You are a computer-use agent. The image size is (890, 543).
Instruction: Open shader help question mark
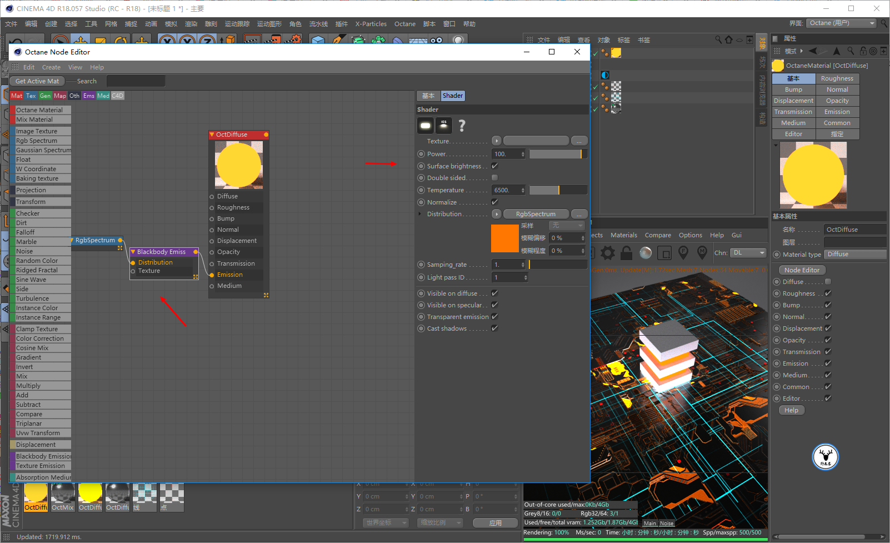coord(462,126)
